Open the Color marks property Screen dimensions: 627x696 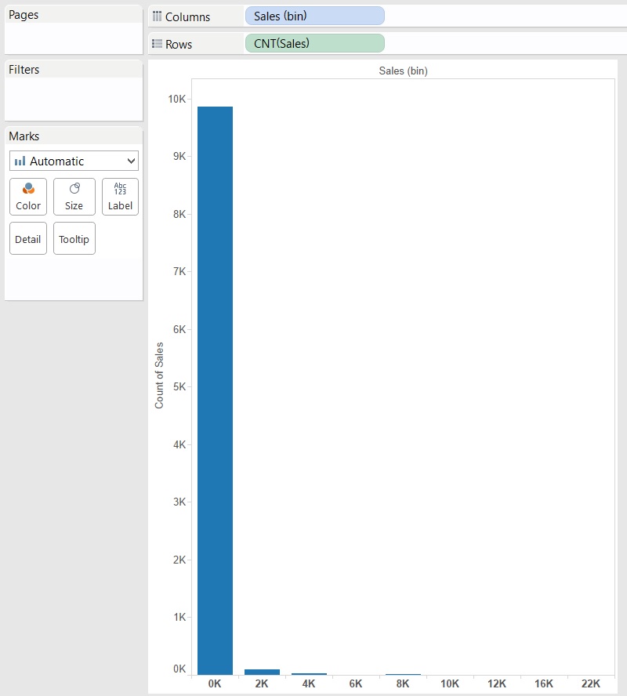27,196
